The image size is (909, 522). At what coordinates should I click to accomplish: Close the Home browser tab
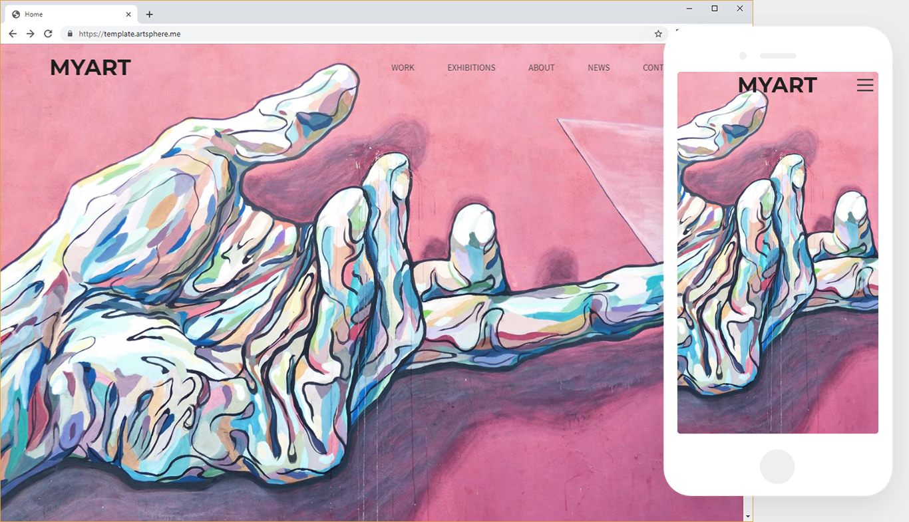(x=128, y=14)
